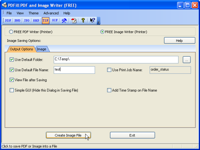200x150 pixels.
Task: Close the PDFill window
Action: pos(195,5)
